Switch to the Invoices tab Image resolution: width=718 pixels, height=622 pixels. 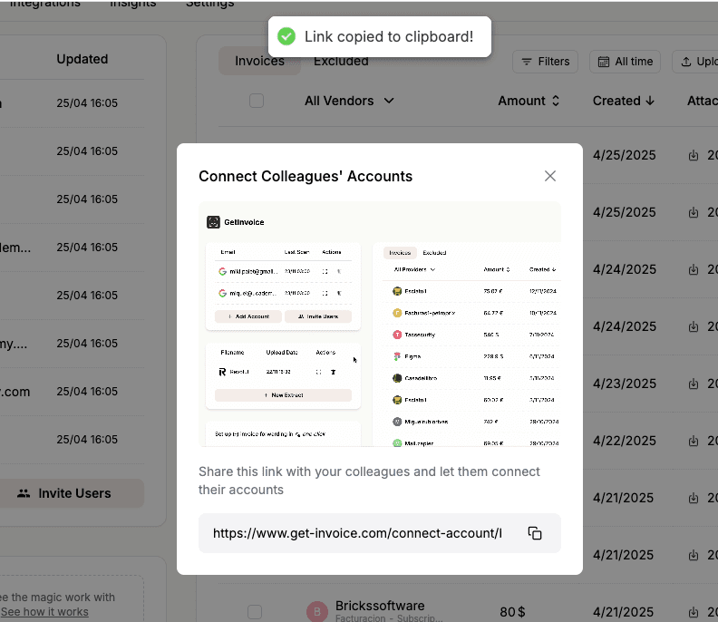point(259,61)
